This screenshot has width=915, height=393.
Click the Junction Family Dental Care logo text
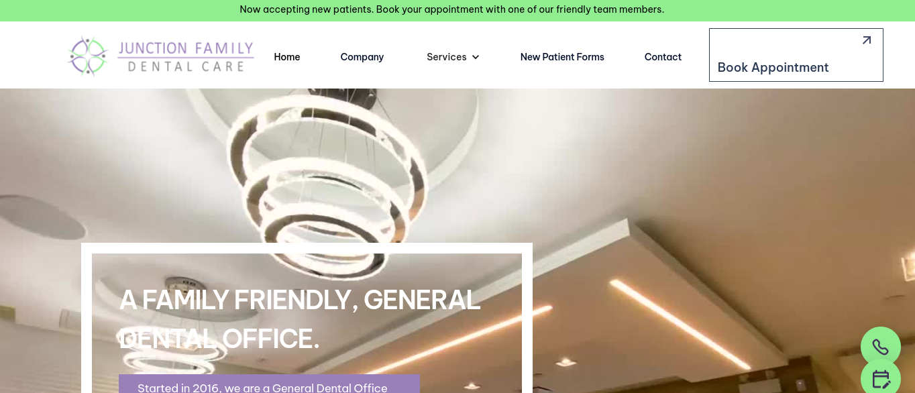[x=186, y=56]
